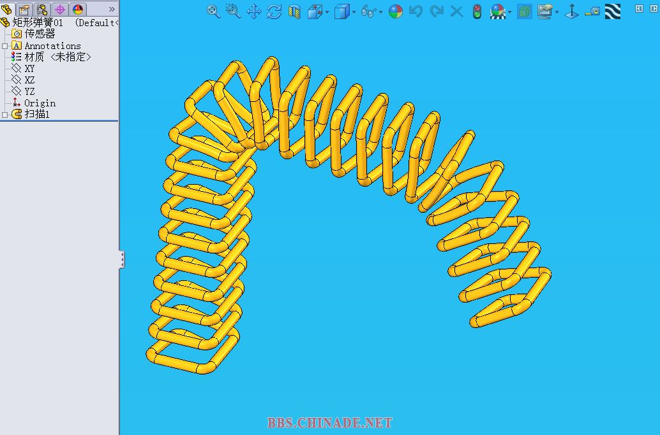Click the Display Style blue cube icon
The width and height of the screenshot is (660, 435).
pyautogui.click(x=341, y=11)
